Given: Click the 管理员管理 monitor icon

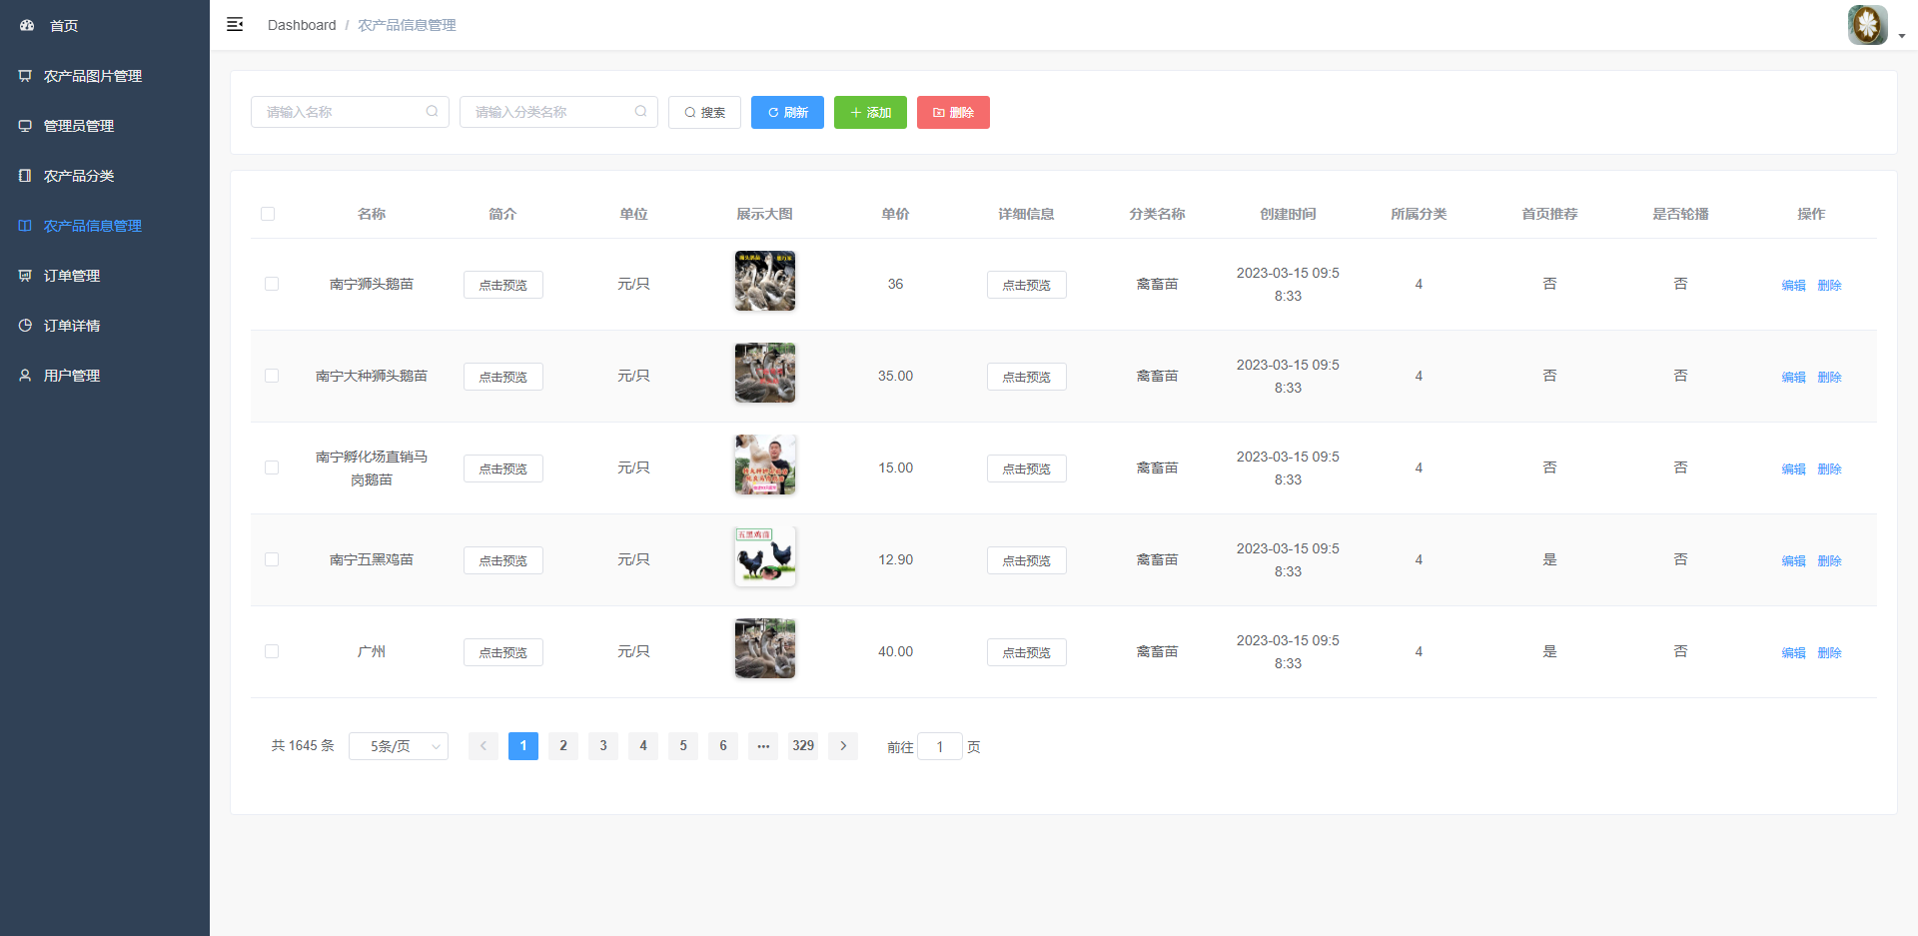Looking at the screenshot, I should (25, 126).
